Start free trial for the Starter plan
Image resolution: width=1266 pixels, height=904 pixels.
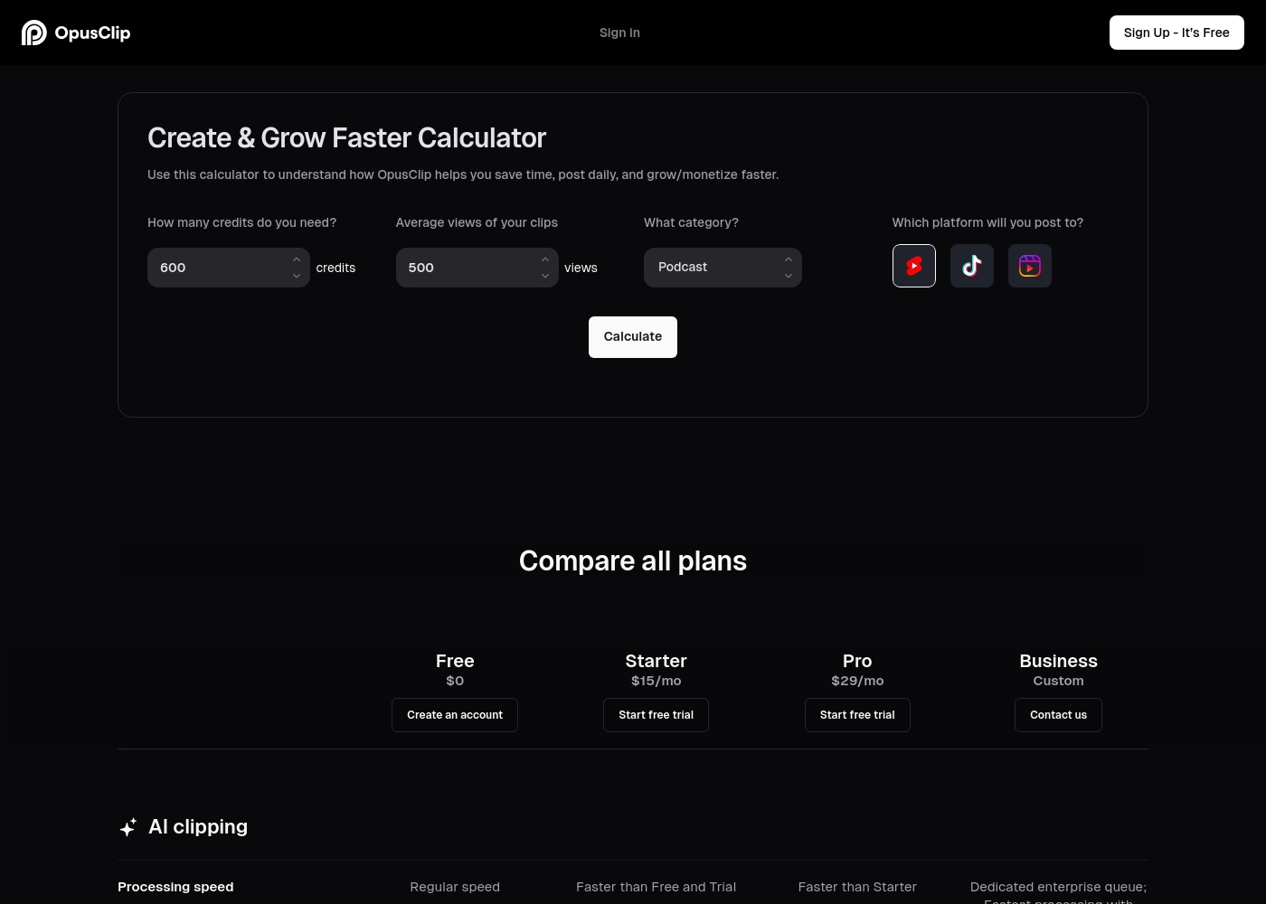click(657, 715)
